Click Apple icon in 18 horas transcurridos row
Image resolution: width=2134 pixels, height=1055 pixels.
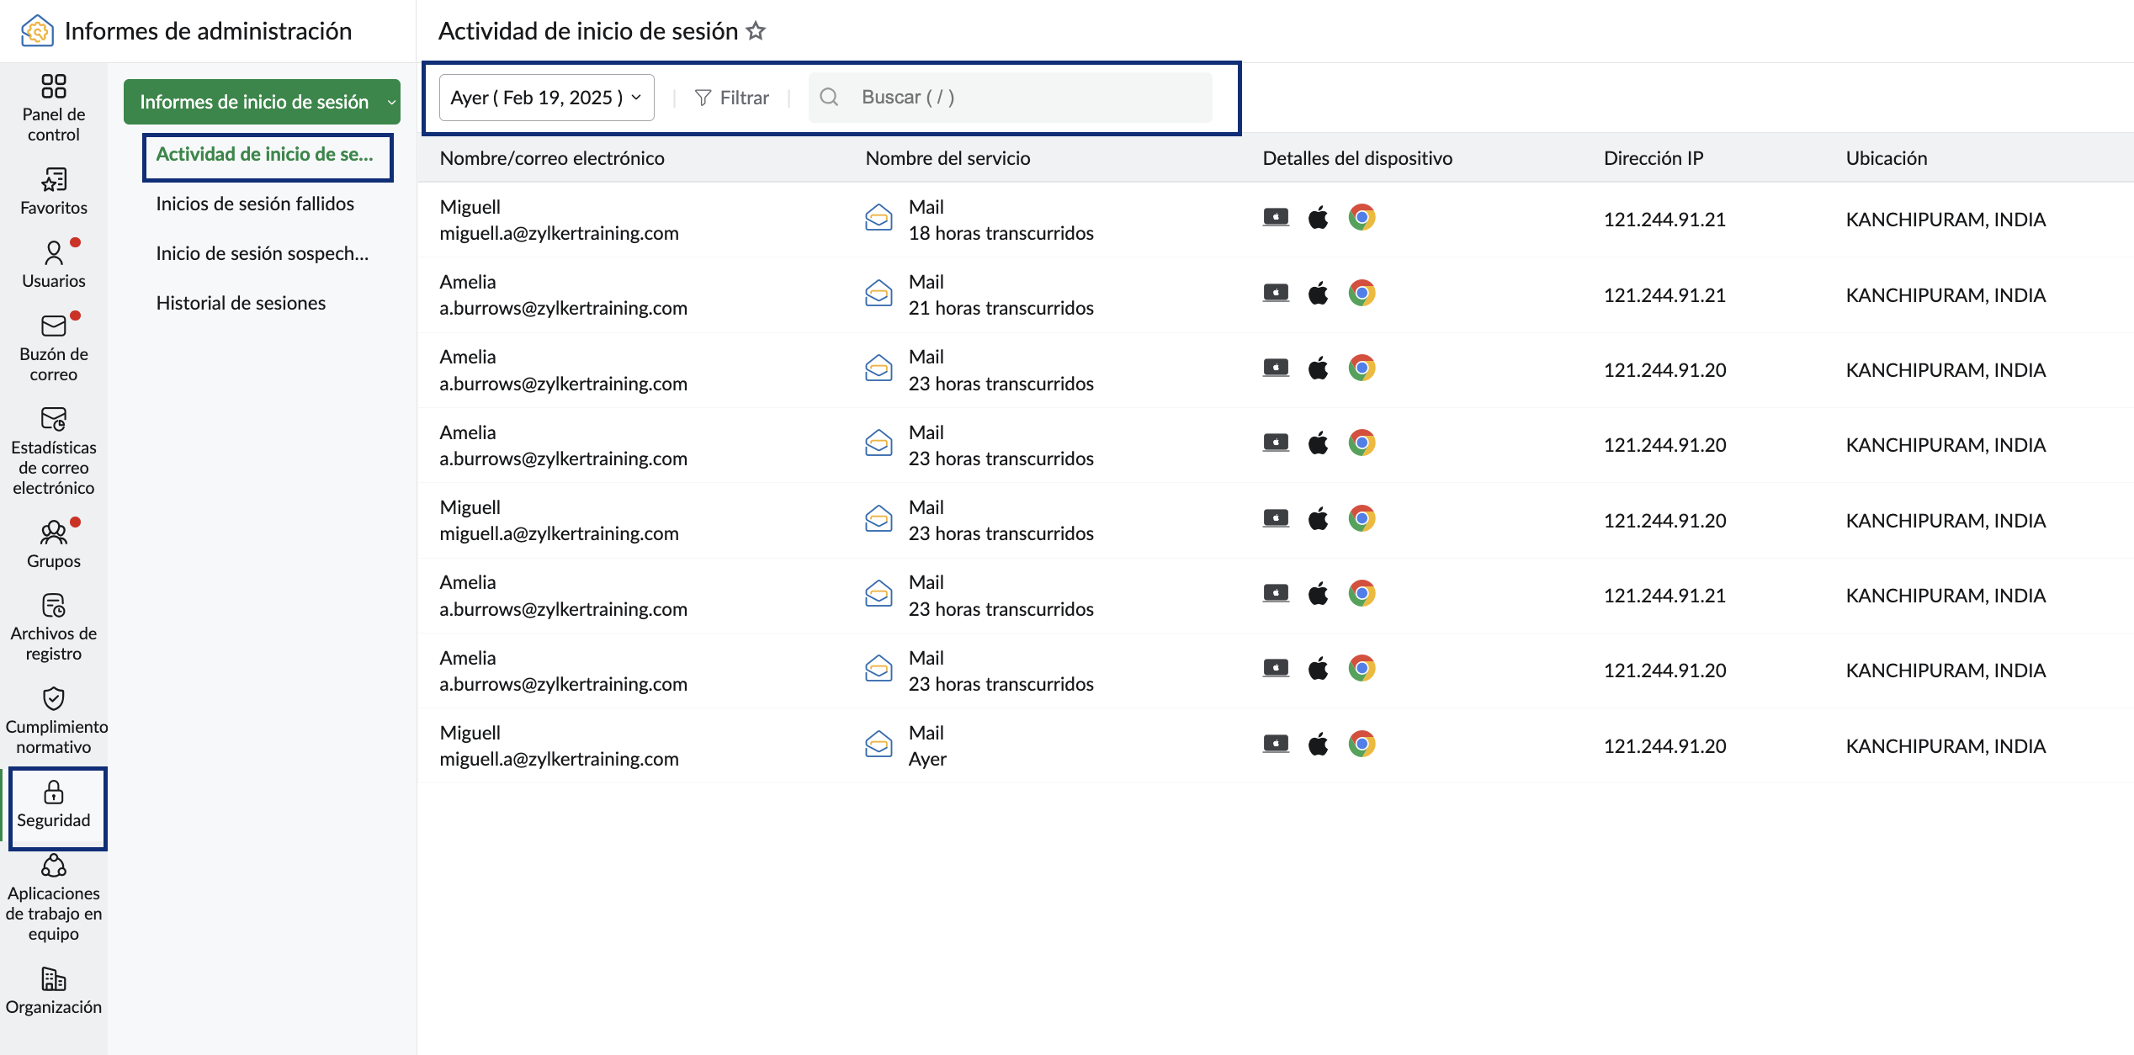tap(1318, 217)
